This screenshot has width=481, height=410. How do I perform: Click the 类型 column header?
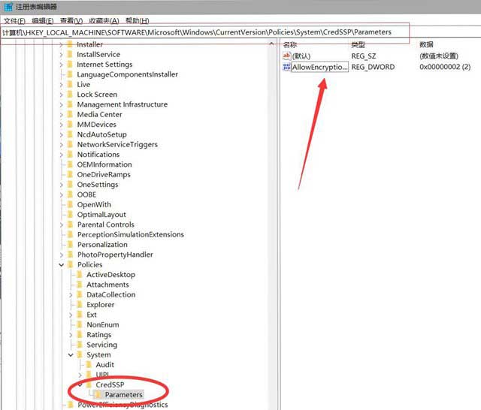click(358, 45)
